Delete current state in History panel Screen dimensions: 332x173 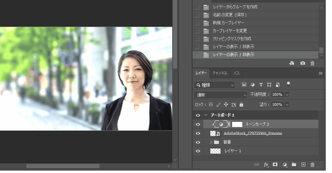(312, 63)
